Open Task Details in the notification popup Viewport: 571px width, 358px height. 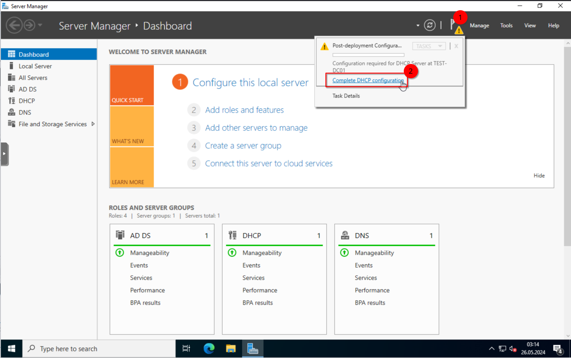[x=346, y=96]
